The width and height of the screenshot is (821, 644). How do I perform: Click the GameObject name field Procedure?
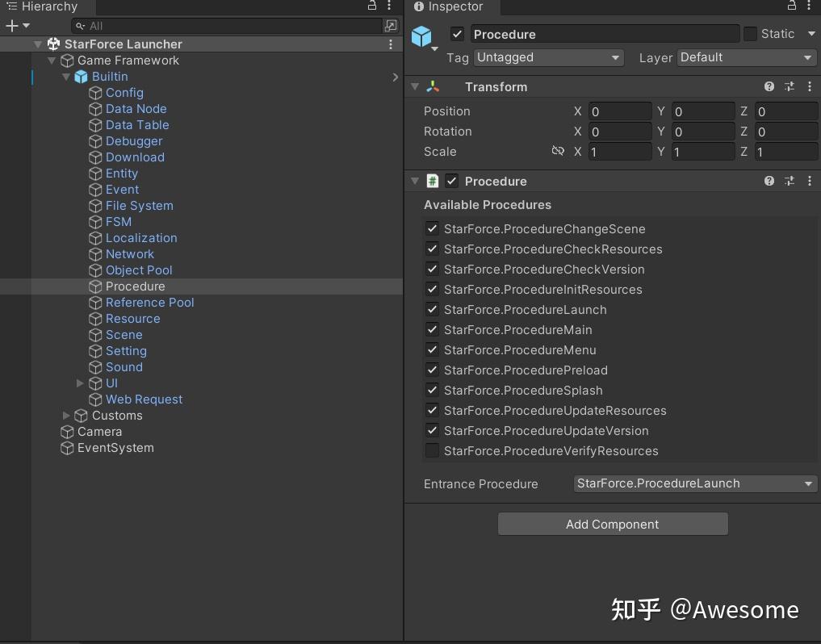tap(605, 34)
